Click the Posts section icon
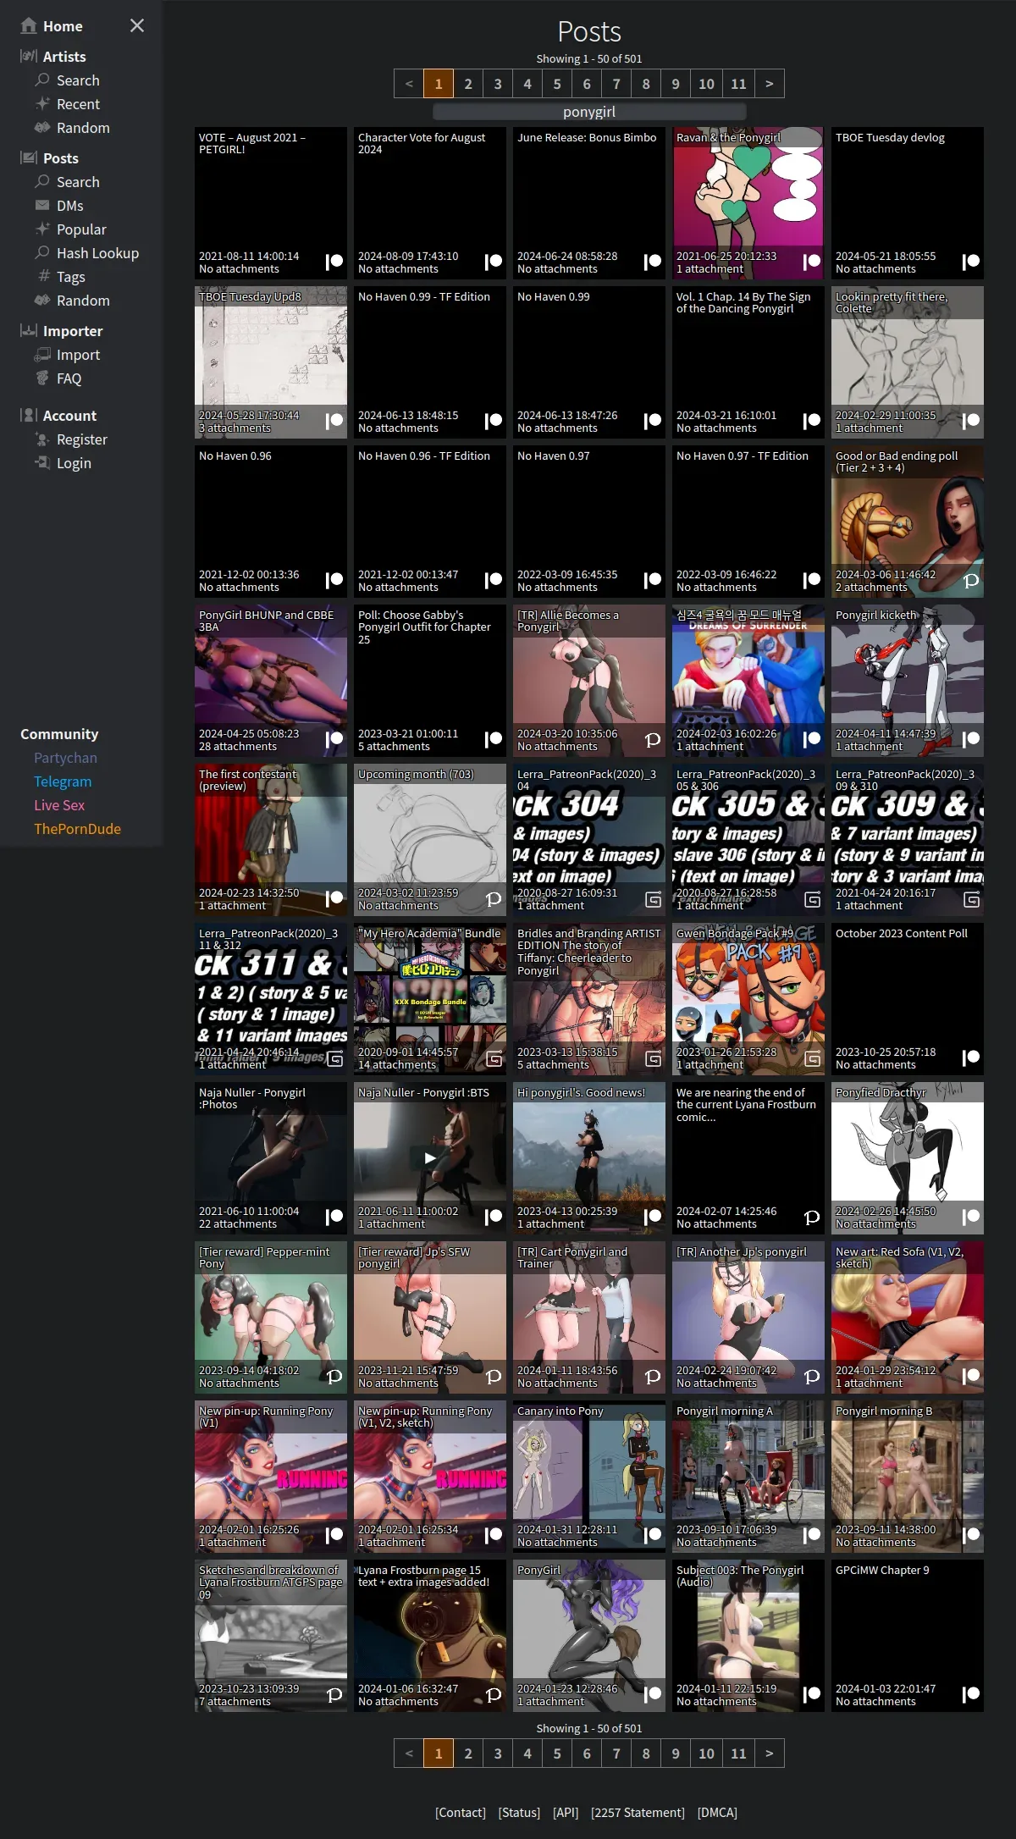Viewport: 1016px width, 1839px height. [29, 158]
